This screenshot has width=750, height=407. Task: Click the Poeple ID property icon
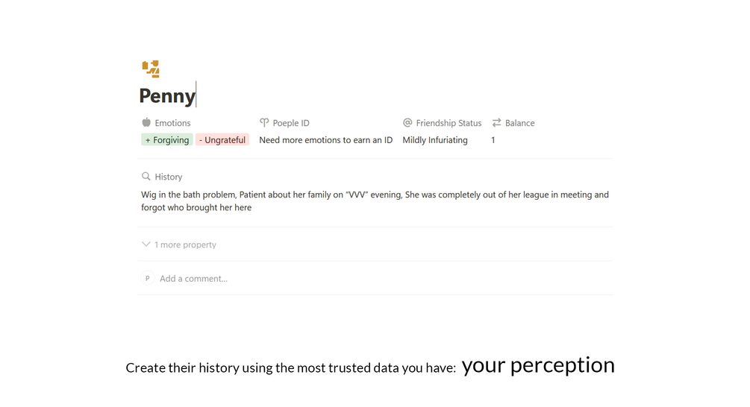[264, 123]
